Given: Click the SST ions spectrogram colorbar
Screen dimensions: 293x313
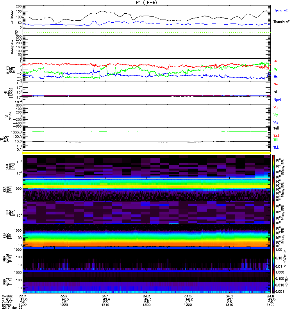Looking at the screenshot, I should 273,166.
